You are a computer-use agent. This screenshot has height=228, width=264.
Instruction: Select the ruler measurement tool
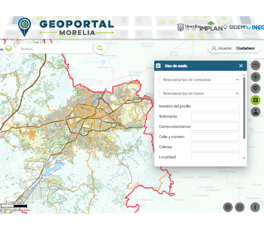coord(255,65)
